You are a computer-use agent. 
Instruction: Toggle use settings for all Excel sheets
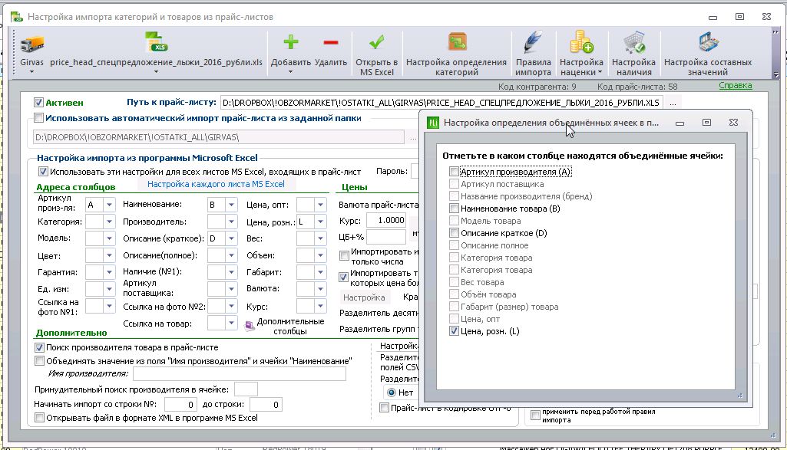(x=44, y=172)
